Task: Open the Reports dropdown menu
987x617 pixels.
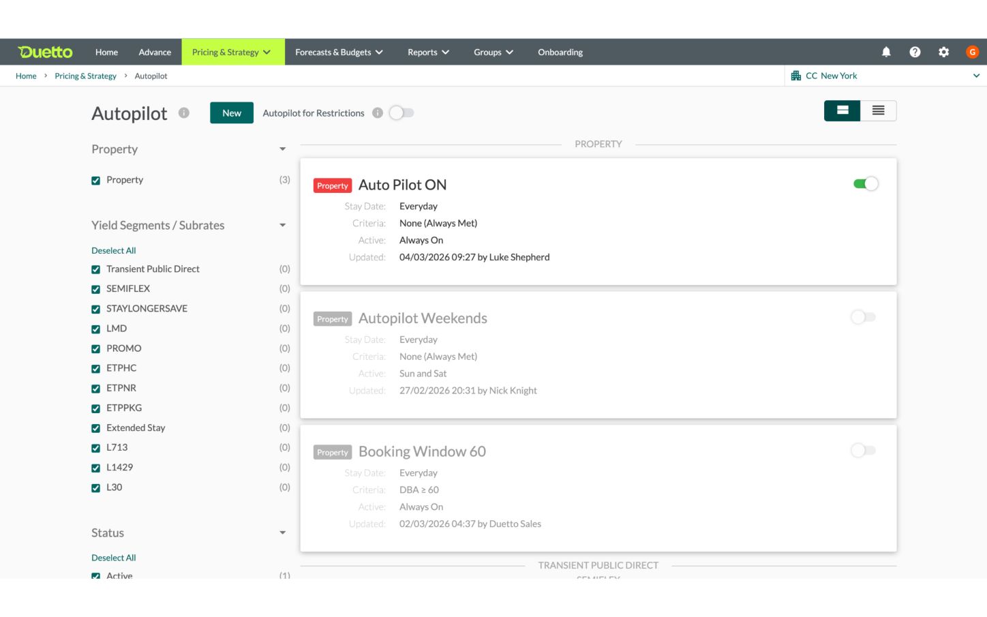Action: pos(428,52)
